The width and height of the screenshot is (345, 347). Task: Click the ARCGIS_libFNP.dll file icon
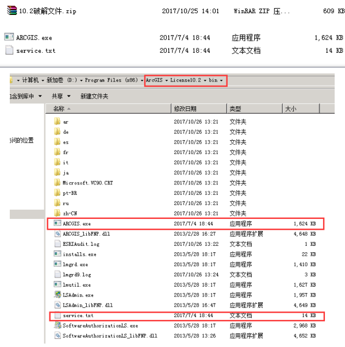click(x=57, y=233)
